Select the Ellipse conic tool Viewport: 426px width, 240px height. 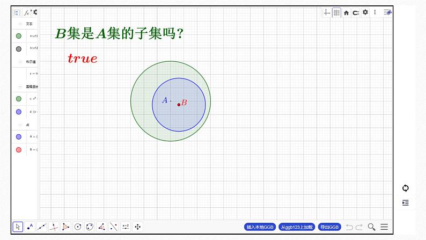coord(90,227)
